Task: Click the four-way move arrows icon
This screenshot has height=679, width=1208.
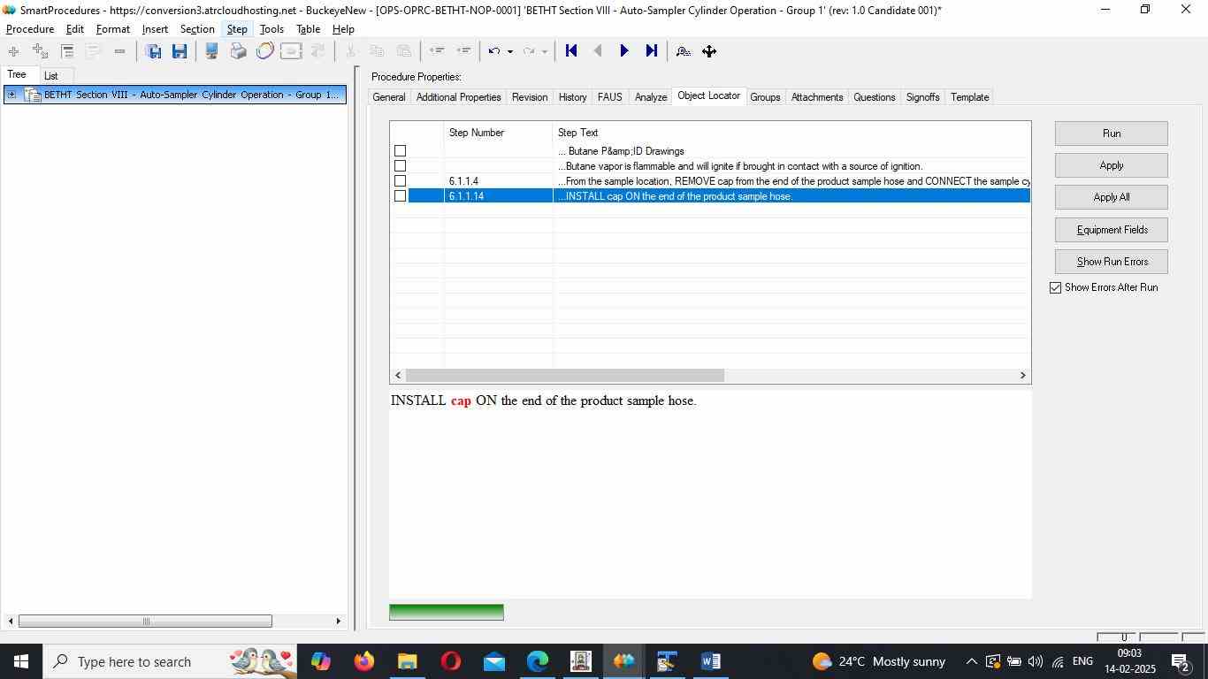Action: (x=709, y=51)
